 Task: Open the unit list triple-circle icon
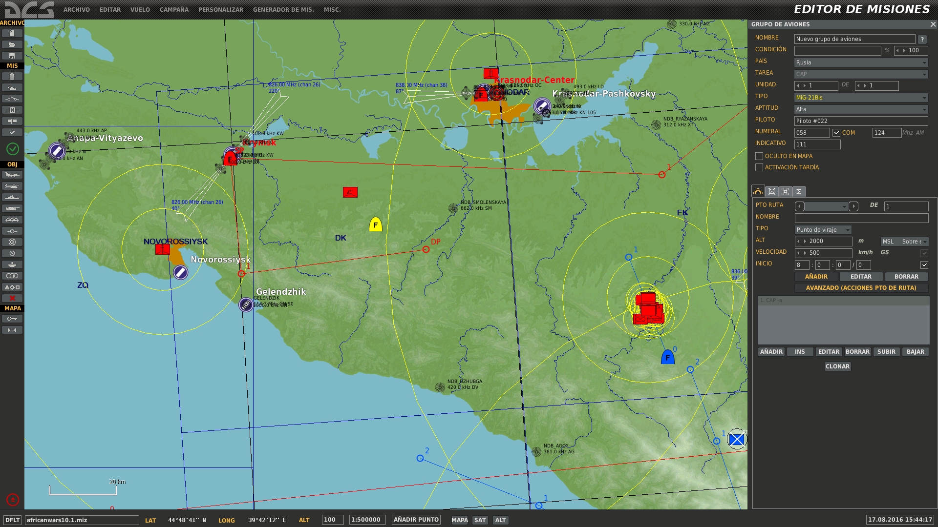[12, 276]
